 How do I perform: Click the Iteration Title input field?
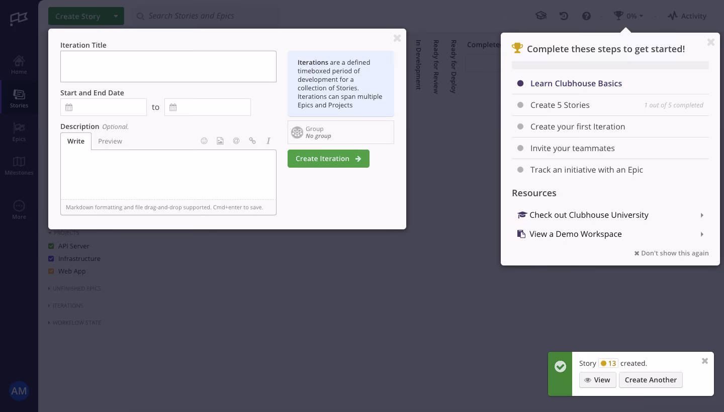168,66
